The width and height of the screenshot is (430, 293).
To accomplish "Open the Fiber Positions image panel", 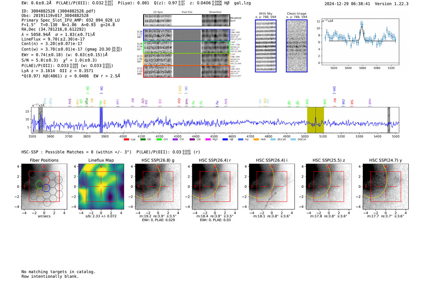I will click(x=44, y=186).
